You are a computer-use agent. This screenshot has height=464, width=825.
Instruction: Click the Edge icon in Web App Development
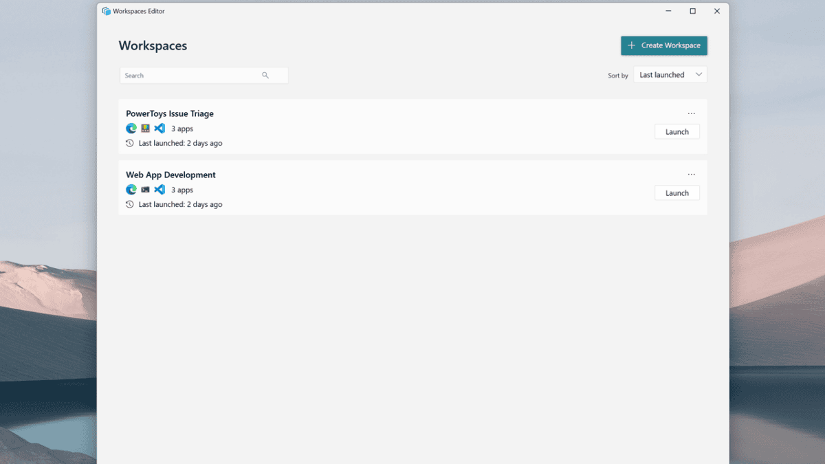point(131,190)
